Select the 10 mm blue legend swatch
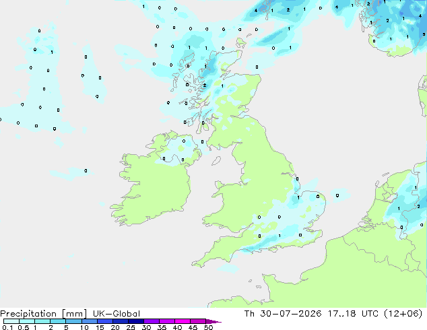 point(89,321)
